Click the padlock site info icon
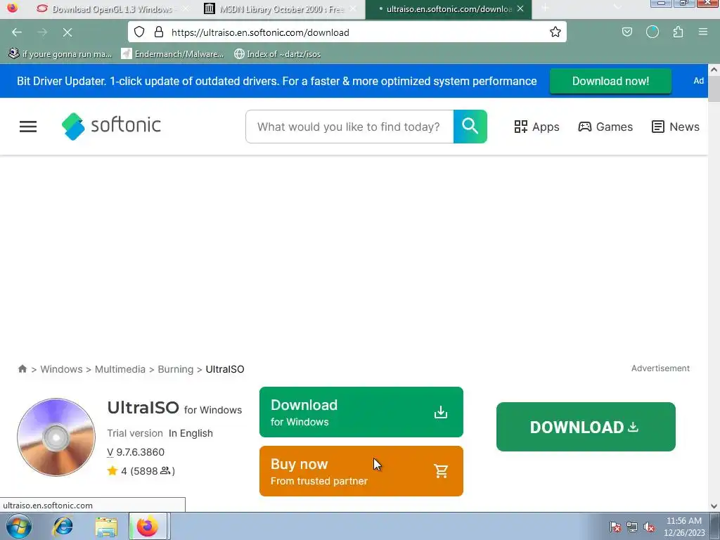The width and height of the screenshot is (720, 540). [159, 32]
